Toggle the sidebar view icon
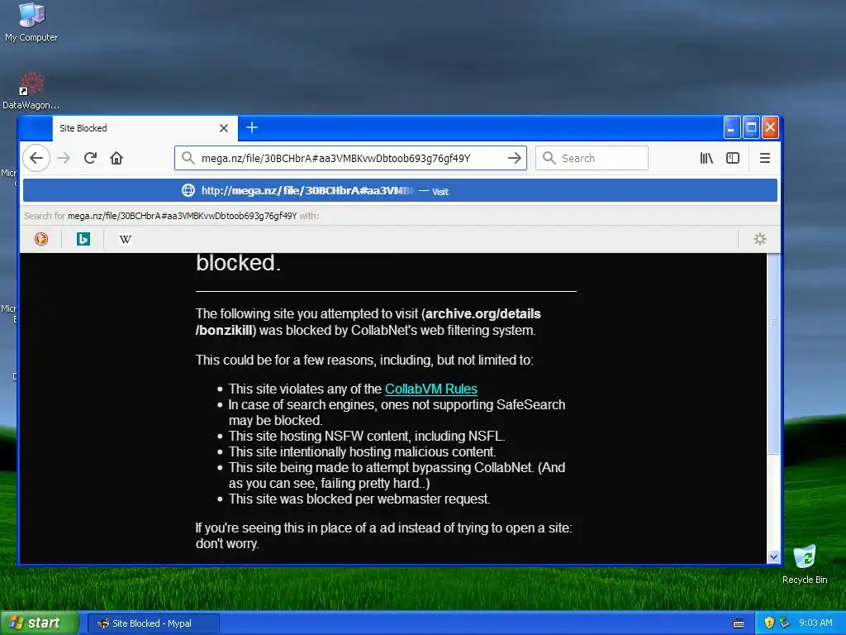Screen dimensions: 846x635 click(x=733, y=158)
